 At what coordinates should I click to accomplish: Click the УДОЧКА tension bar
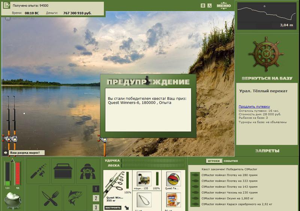coord(153,160)
